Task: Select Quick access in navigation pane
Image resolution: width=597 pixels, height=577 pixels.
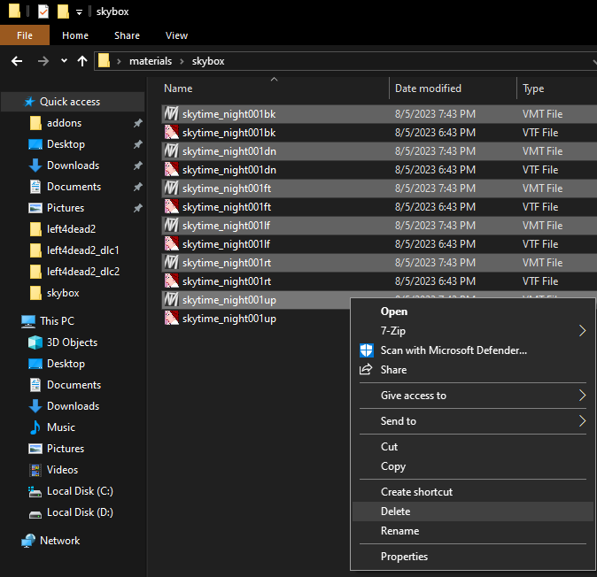Action: [73, 102]
